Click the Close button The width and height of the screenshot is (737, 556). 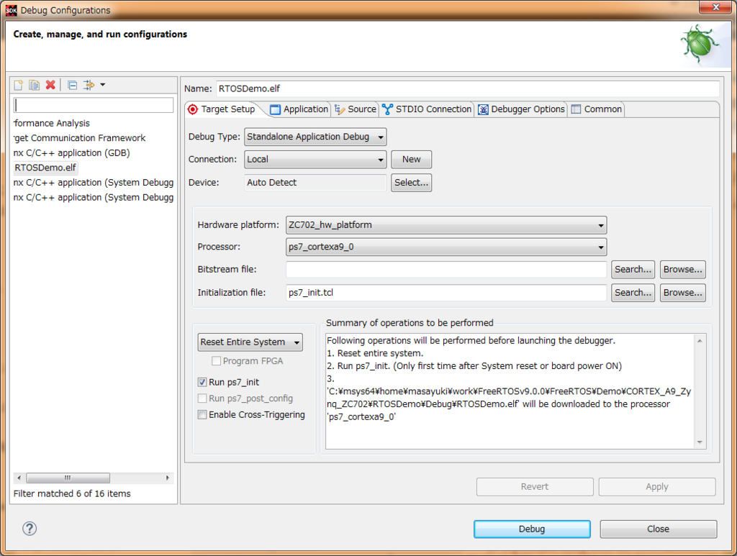pos(658,529)
